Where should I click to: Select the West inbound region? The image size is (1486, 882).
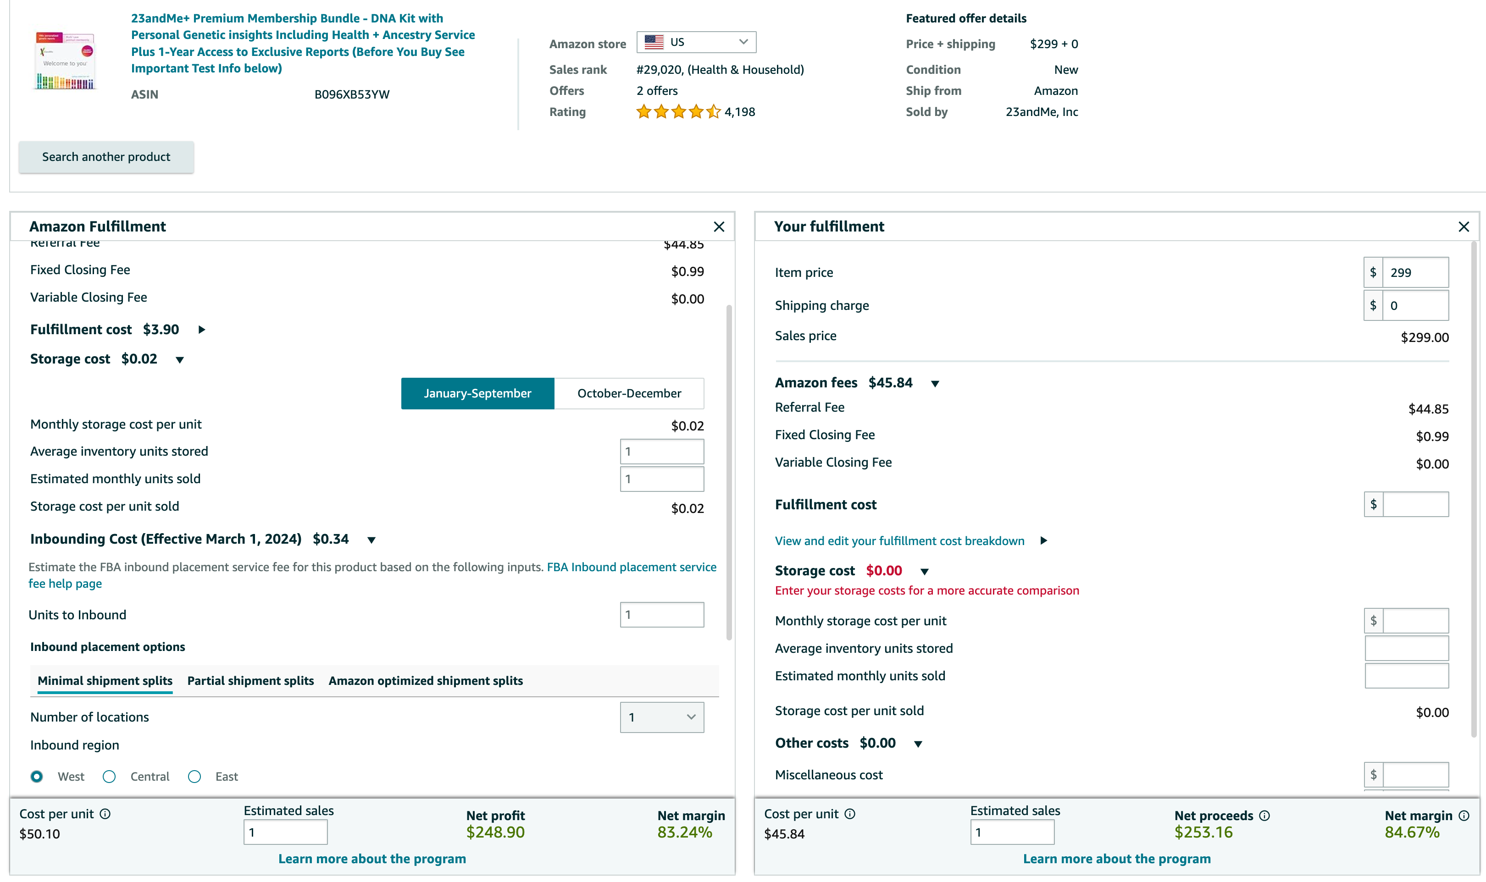pos(37,776)
